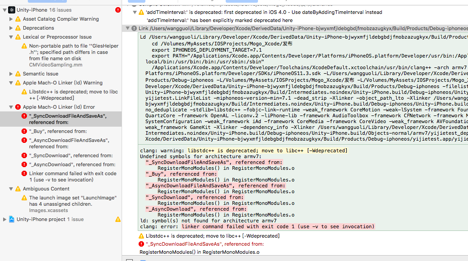468x261 pixels.
Task: Click highlighted "_AsyncDownload" log line
Action: [196, 209]
